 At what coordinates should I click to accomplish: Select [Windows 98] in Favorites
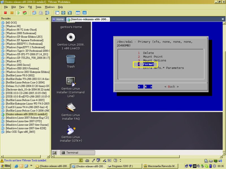[x=13, y=26]
